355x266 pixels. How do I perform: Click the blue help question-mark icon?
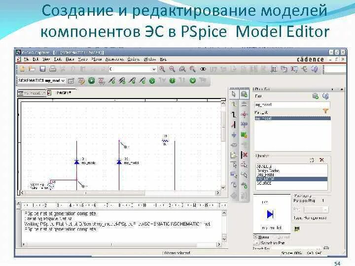click(x=325, y=96)
